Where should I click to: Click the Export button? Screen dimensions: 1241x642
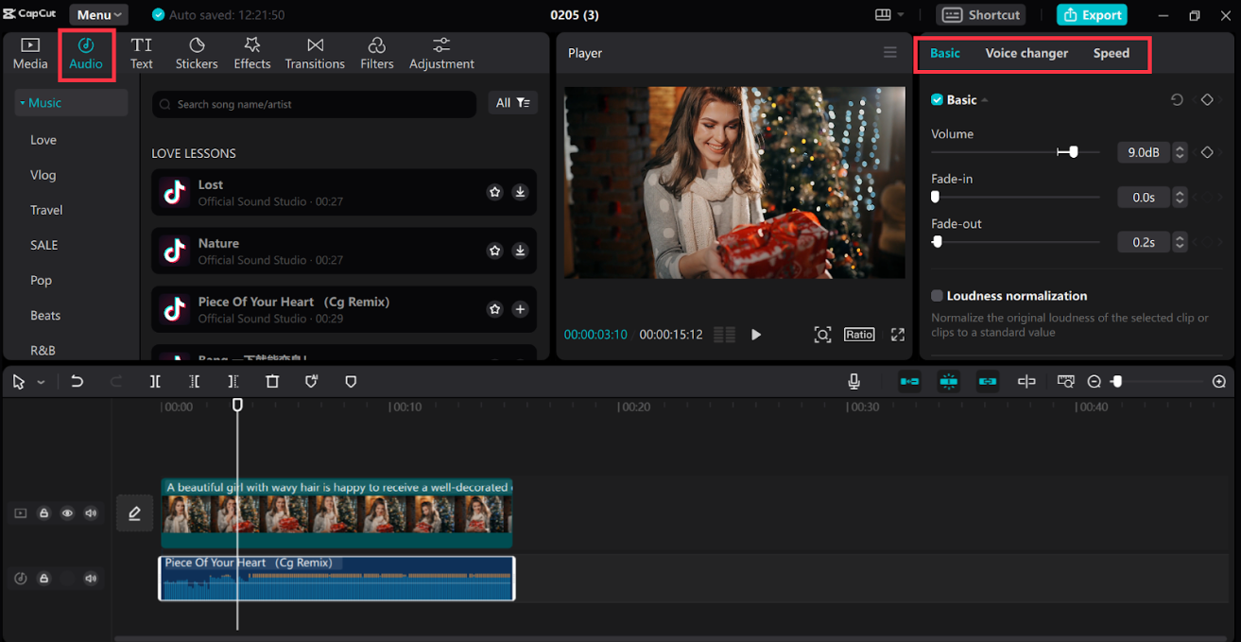pyautogui.click(x=1092, y=15)
